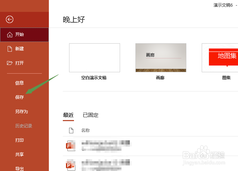Open the 另存为 option
Image resolution: width=238 pixels, height=171 pixels.
(22, 112)
